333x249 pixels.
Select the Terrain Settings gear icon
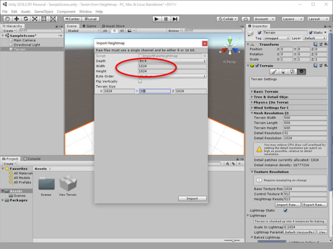[x=301, y=71]
